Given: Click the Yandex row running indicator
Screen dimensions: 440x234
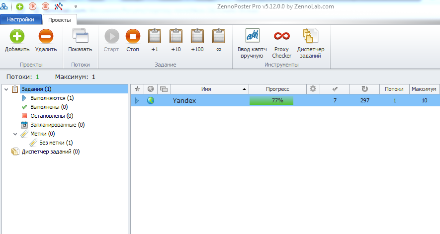Looking at the screenshot, I should click(137, 100).
